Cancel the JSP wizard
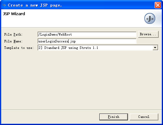This screenshot has width=163, height=125. [x=144, y=117]
